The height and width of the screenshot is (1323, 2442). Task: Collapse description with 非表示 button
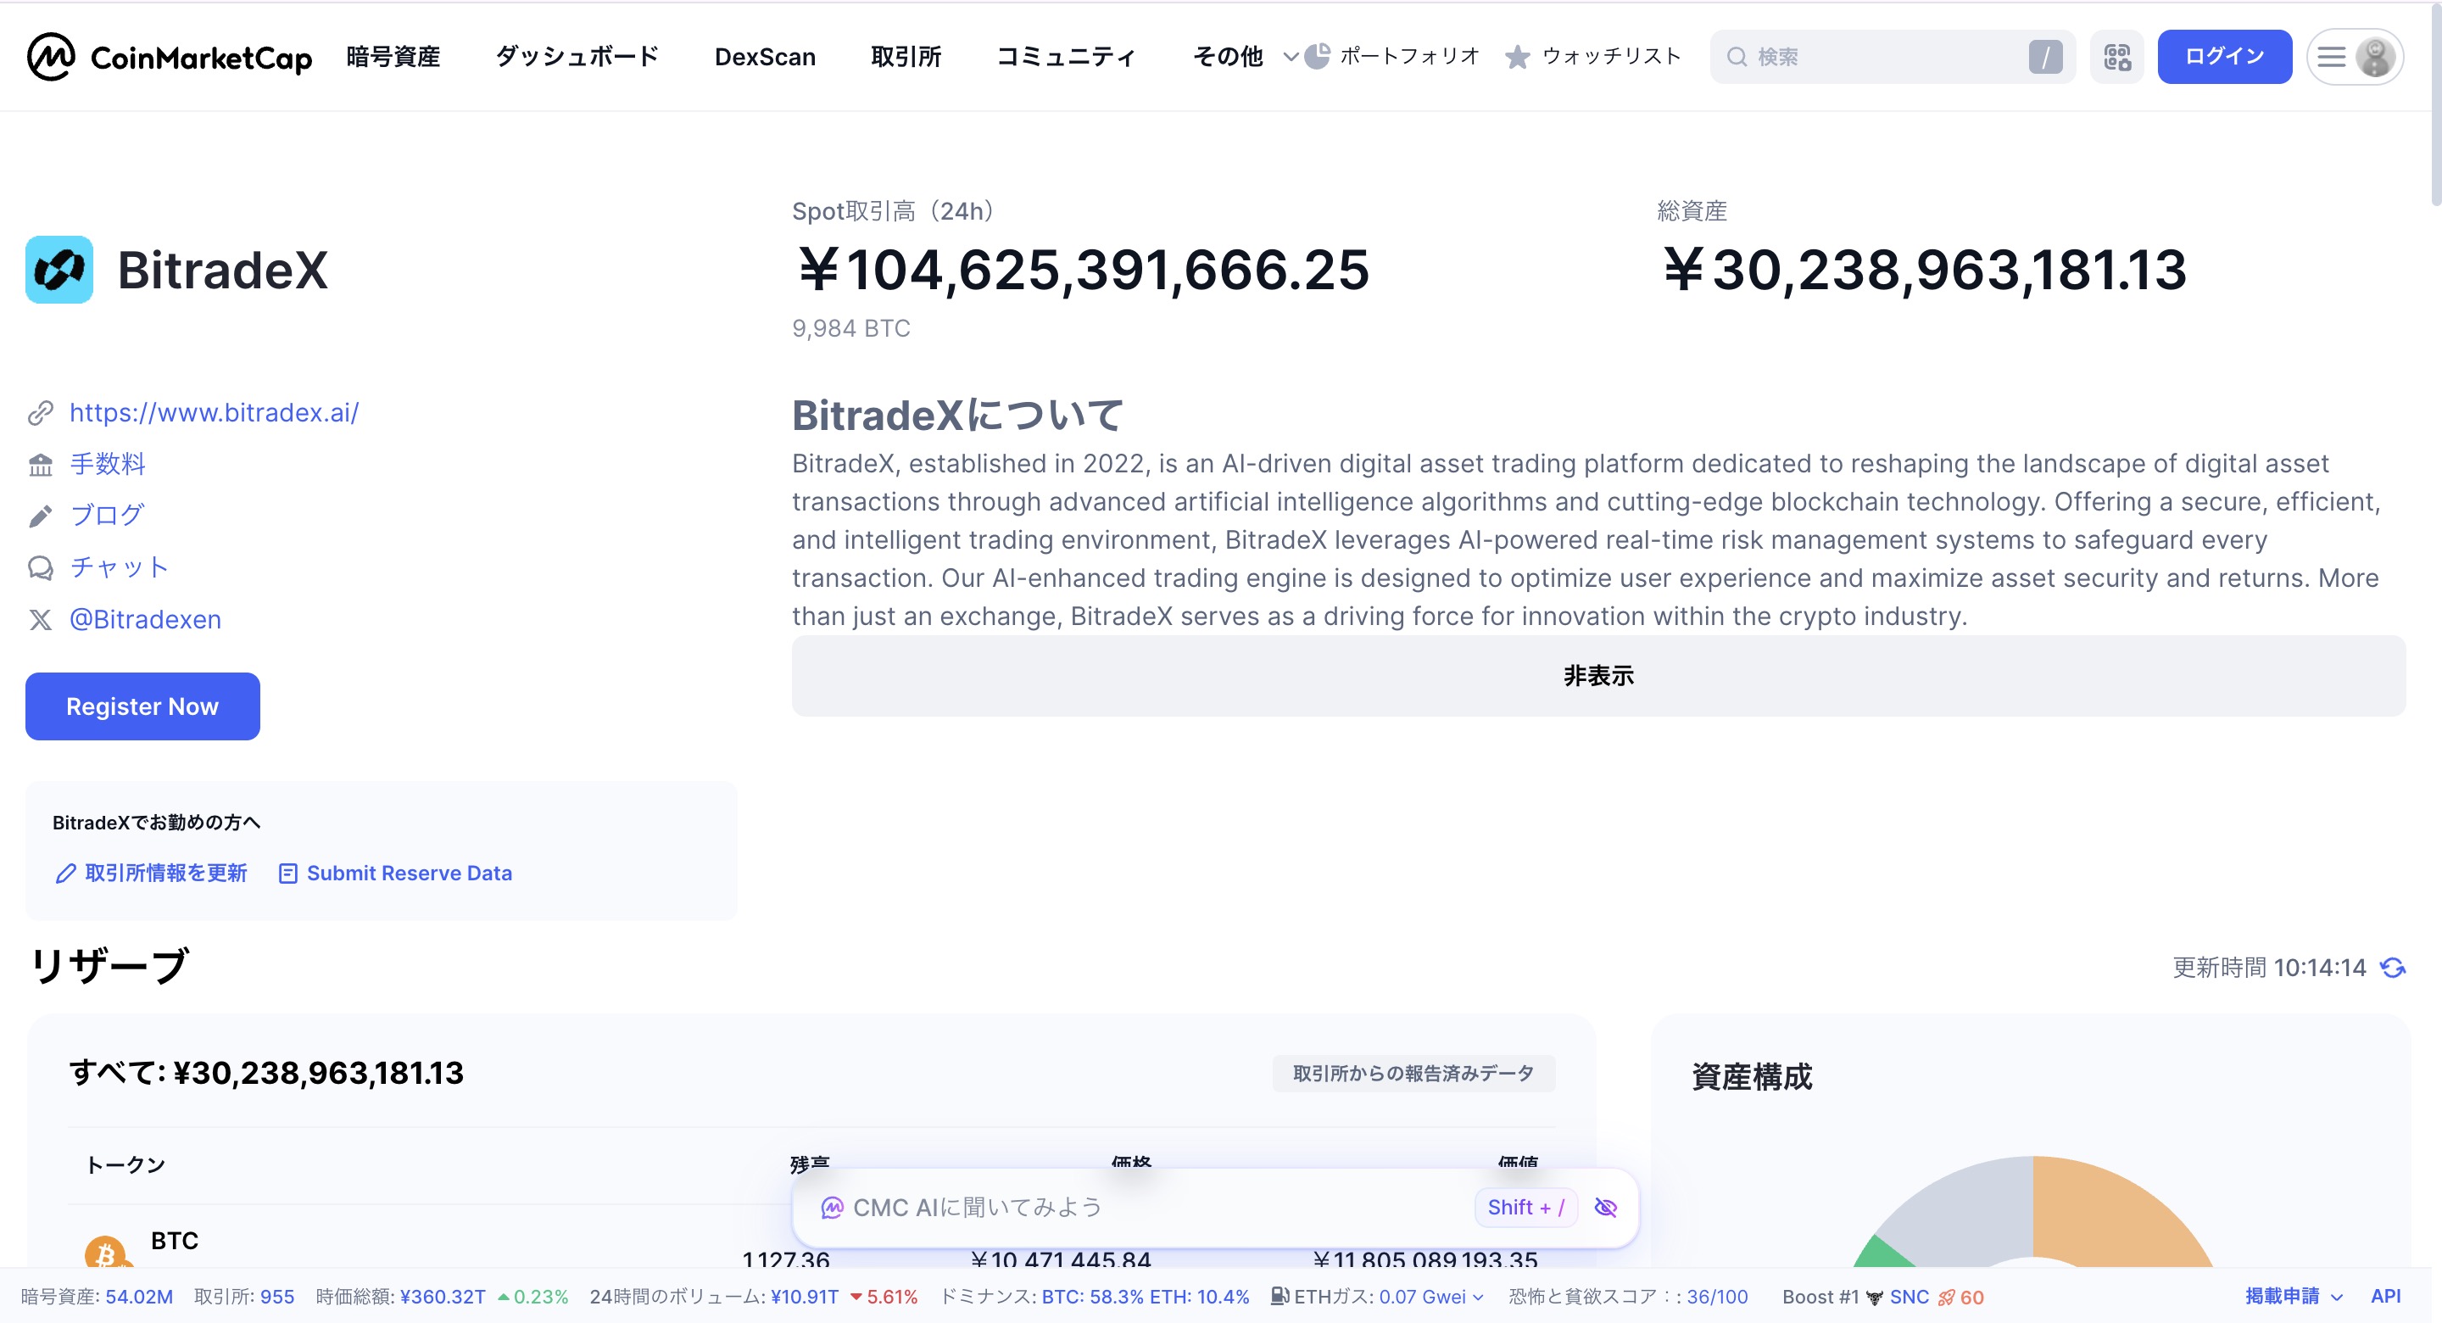[x=1598, y=675]
